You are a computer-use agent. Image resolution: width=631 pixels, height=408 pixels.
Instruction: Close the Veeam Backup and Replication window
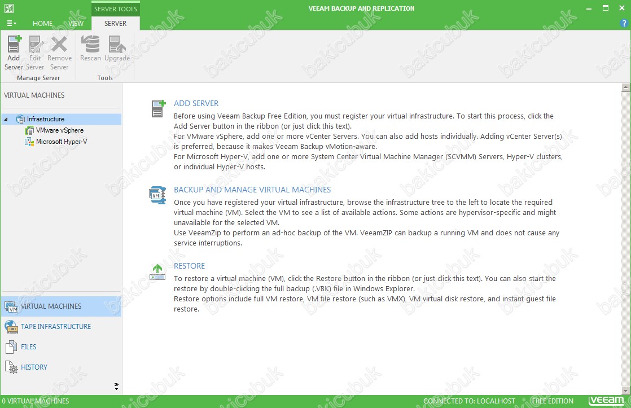click(x=622, y=8)
